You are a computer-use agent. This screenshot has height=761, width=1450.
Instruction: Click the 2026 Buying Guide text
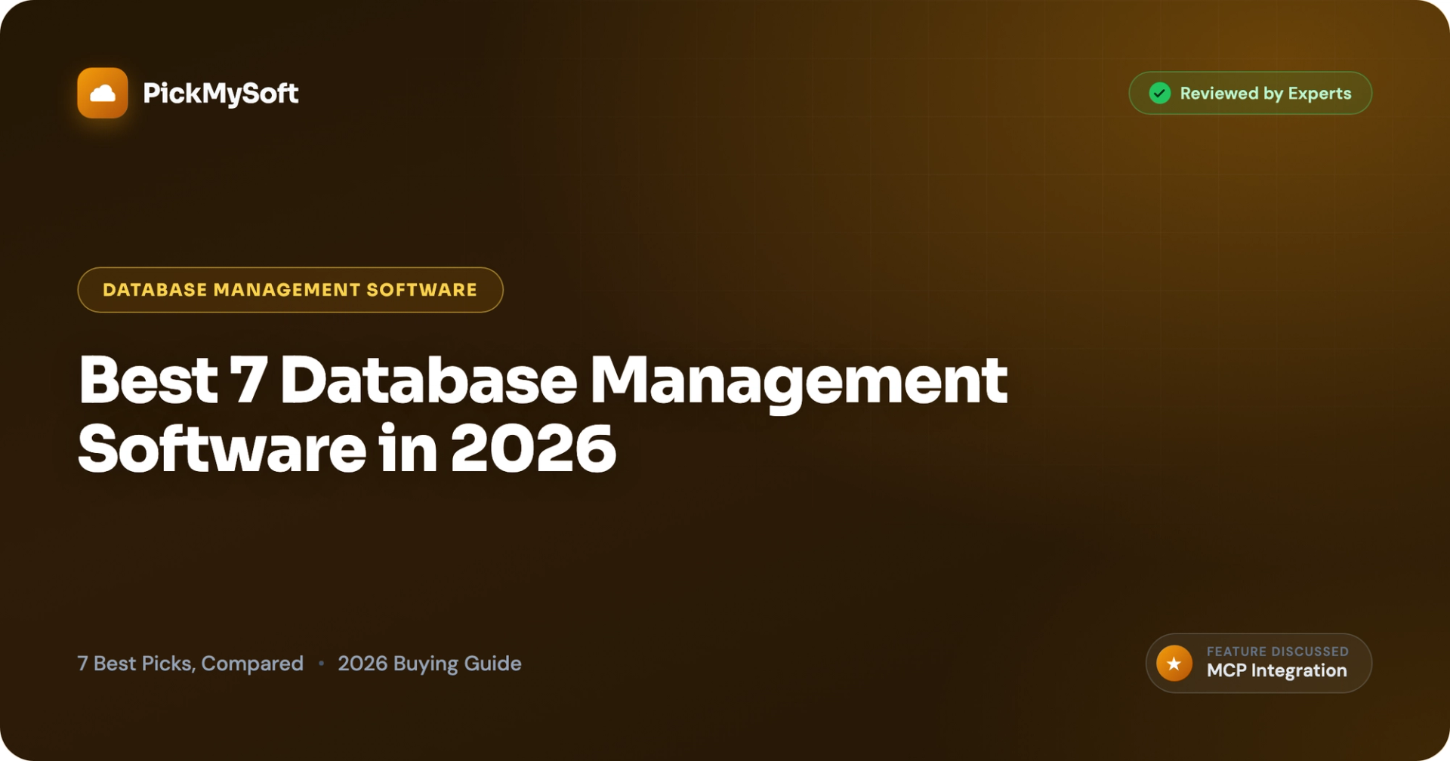pyautogui.click(x=430, y=664)
